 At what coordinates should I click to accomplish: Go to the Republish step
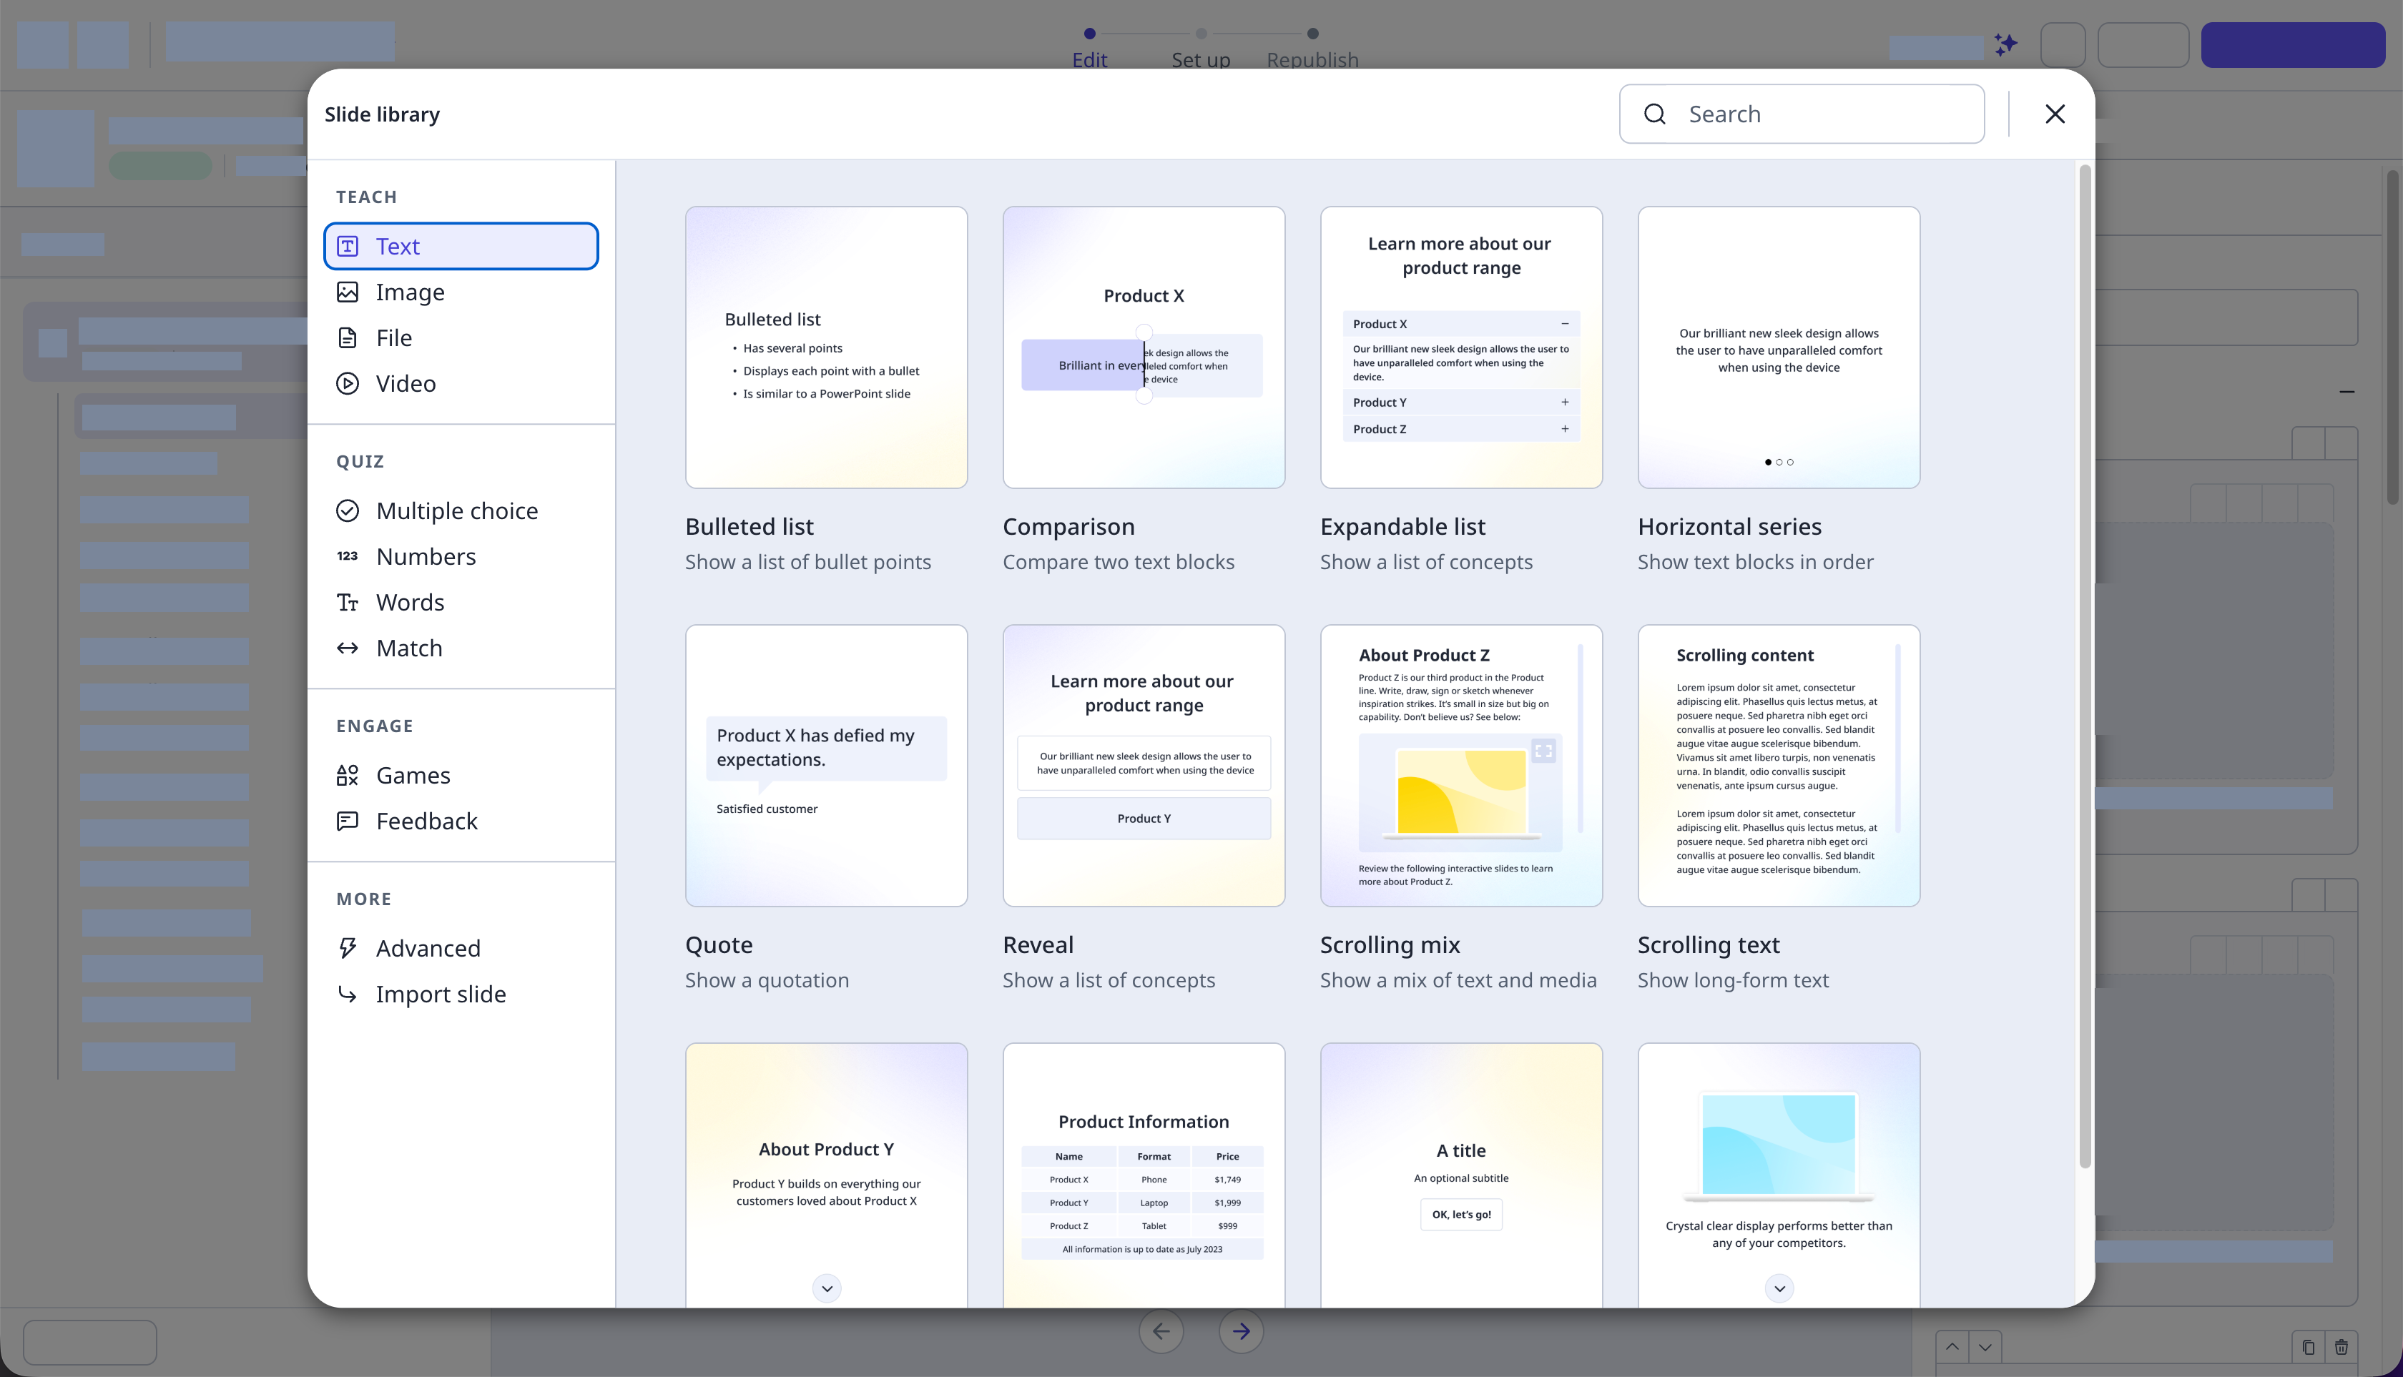click(1312, 48)
